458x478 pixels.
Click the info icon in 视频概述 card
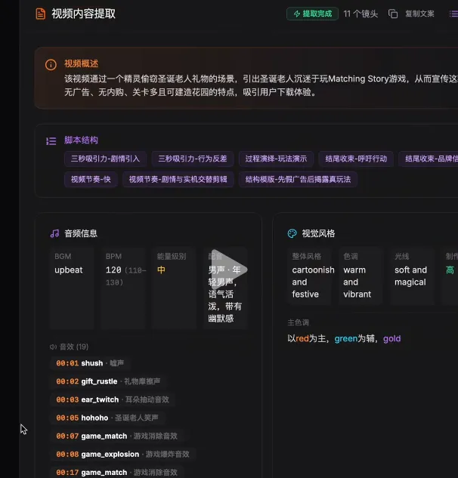coord(51,65)
